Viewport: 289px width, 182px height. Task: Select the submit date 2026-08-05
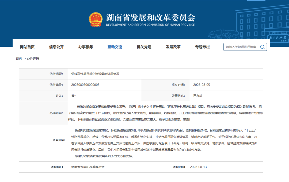[x=201, y=85]
